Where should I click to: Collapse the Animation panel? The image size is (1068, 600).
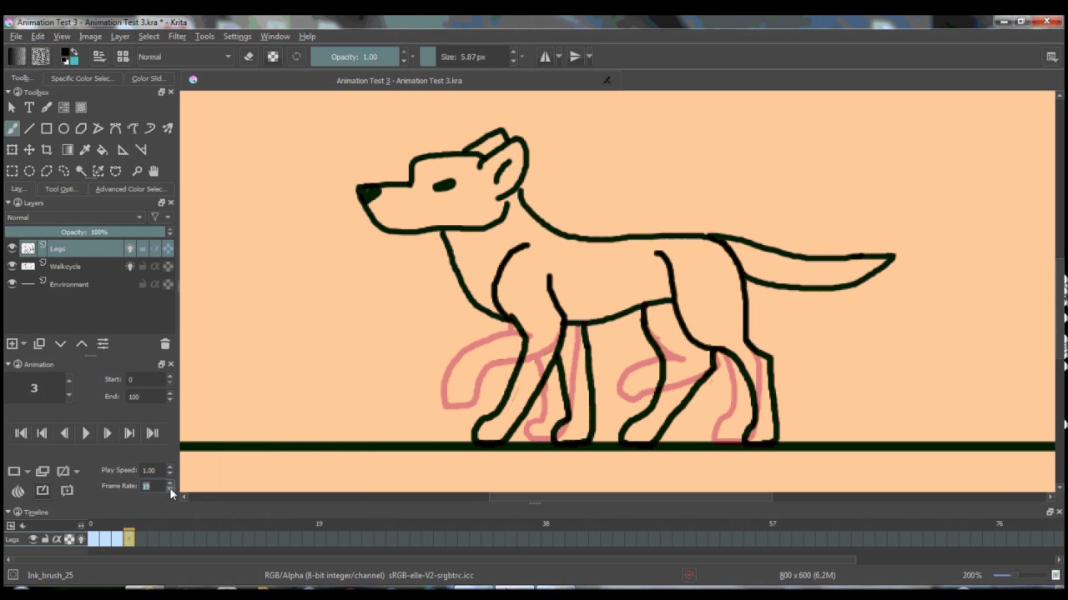pos(8,364)
